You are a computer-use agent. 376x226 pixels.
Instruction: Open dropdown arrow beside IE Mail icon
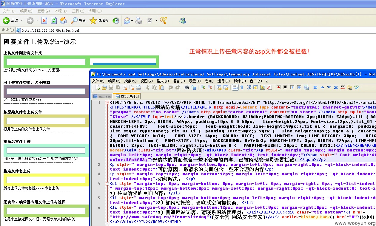pos(132,21)
